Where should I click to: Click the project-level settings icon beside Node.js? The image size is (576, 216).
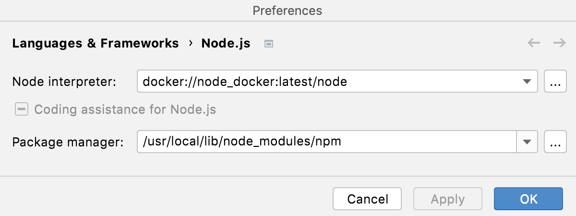pos(269,44)
